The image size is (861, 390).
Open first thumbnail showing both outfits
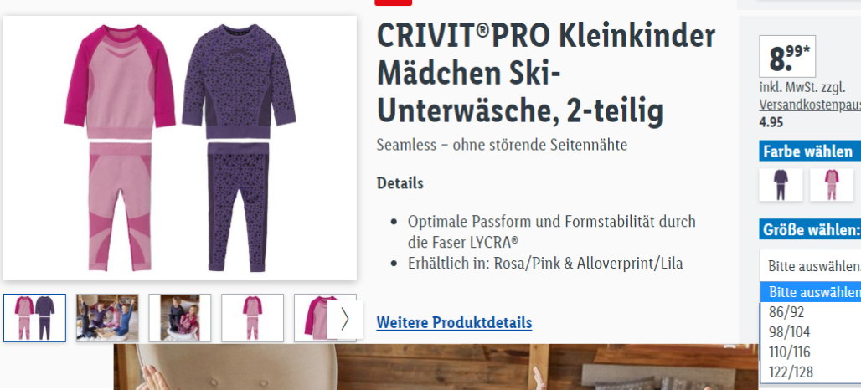click(x=34, y=318)
